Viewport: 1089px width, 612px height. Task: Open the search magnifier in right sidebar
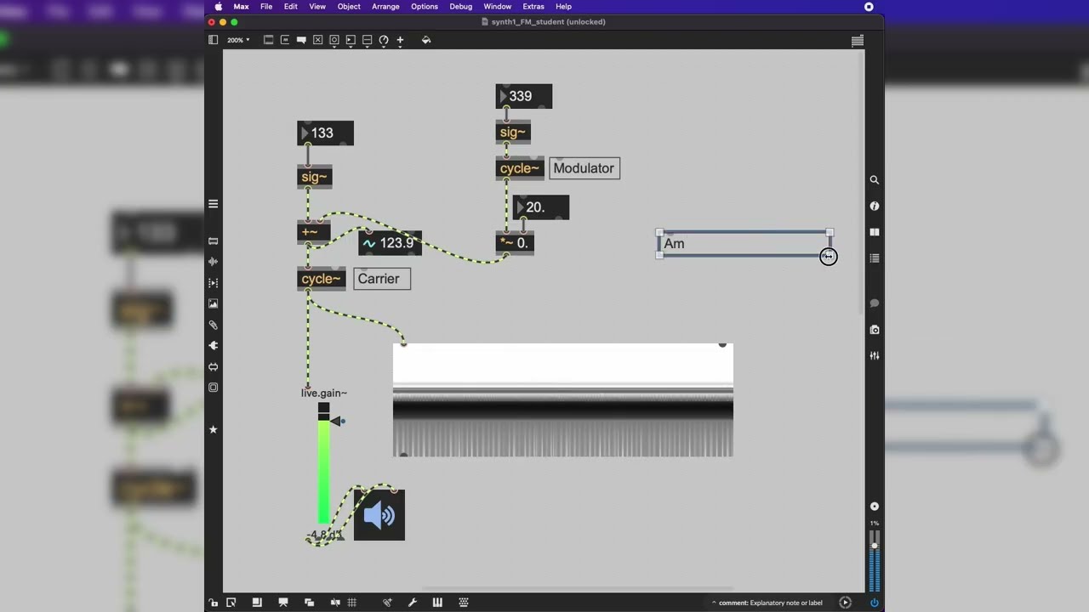pos(874,180)
